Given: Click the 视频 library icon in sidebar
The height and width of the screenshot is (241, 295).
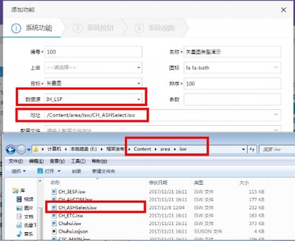Looking at the screenshot, I should (x=19, y=199).
